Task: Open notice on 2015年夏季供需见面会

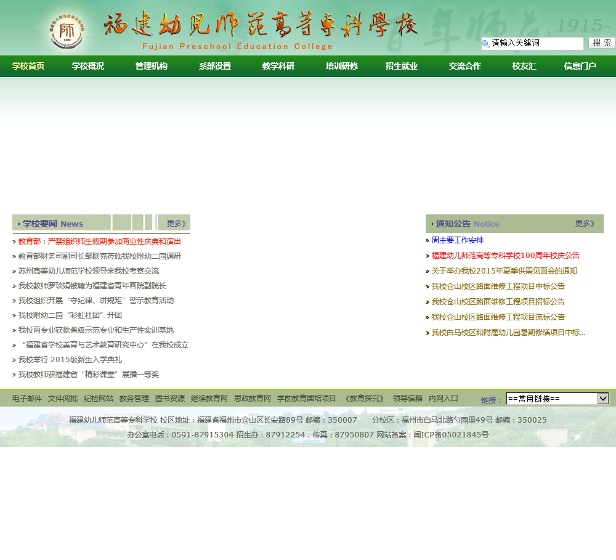Action: tap(505, 271)
